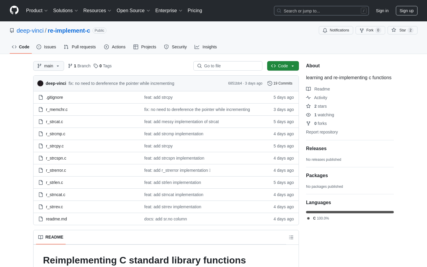Select the eye icon beside 1 watching
This screenshot has height=267, width=427.
click(308, 115)
